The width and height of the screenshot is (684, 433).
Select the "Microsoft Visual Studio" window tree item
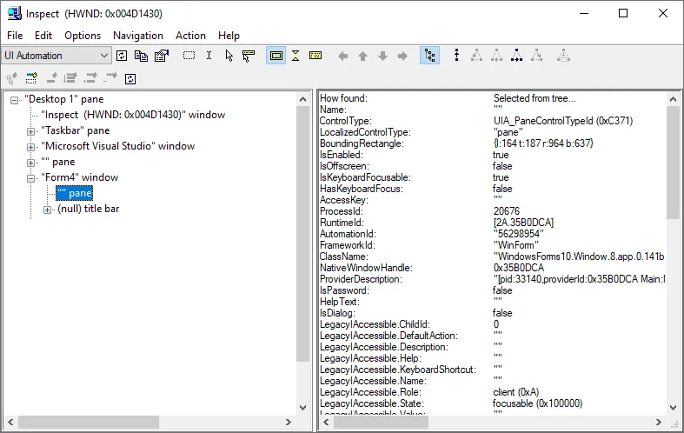tap(118, 146)
